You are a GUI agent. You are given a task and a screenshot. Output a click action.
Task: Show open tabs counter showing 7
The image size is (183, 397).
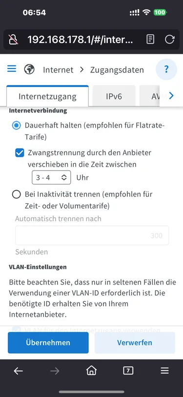pos(128,371)
